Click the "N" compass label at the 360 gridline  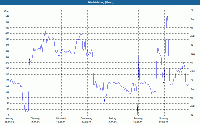192,45
